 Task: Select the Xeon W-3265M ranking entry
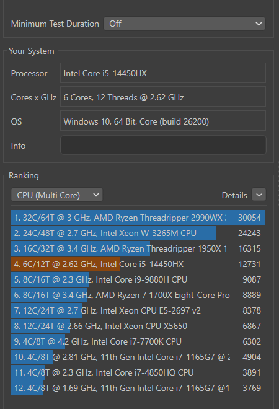click(x=138, y=233)
